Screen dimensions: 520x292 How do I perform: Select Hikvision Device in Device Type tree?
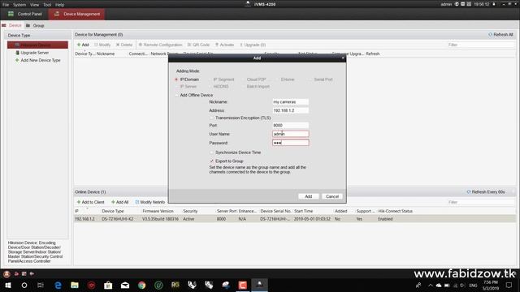tap(37, 45)
